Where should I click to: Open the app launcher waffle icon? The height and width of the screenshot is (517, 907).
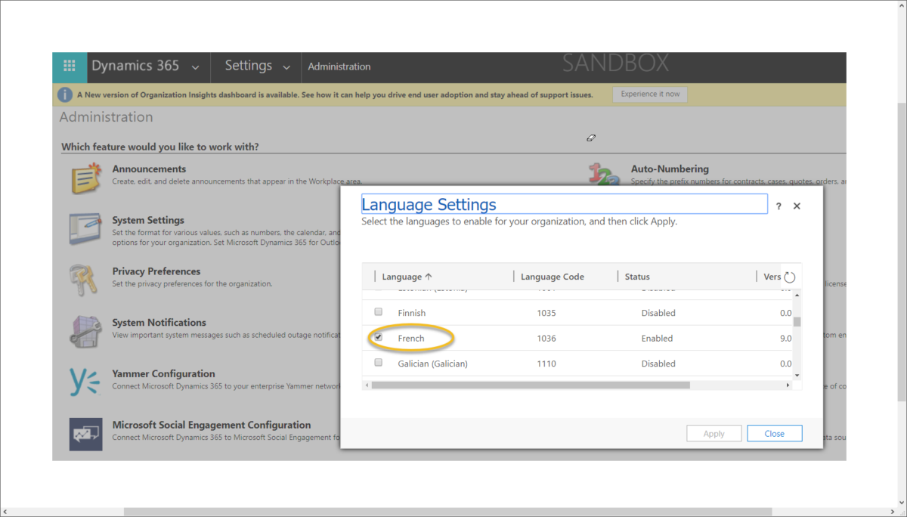[x=70, y=67]
